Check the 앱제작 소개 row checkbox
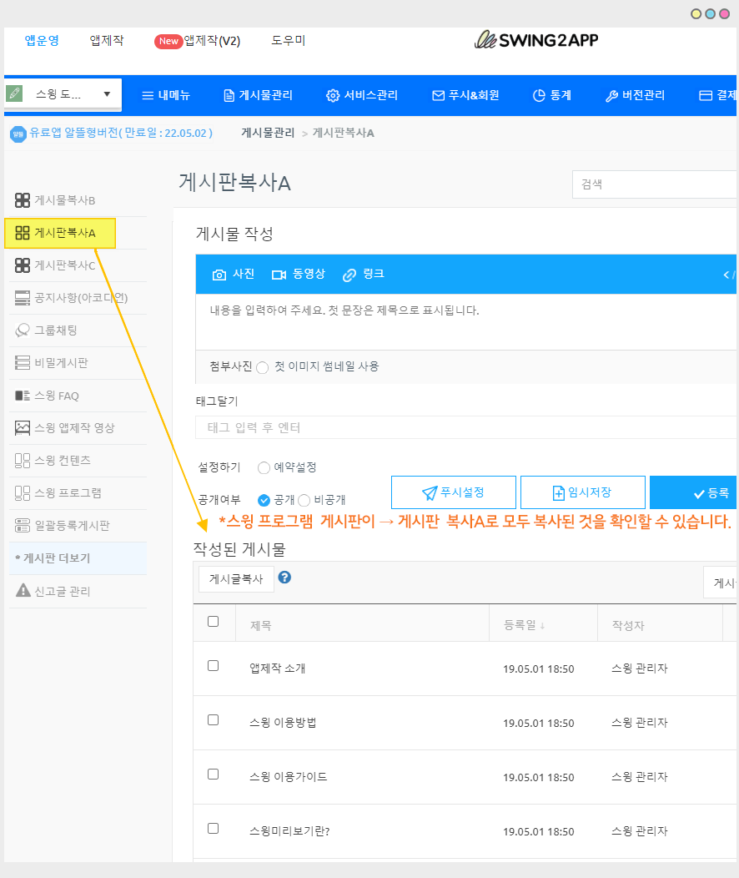Image resolution: width=739 pixels, height=878 pixels. pyautogui.click(x=213, y=666)
